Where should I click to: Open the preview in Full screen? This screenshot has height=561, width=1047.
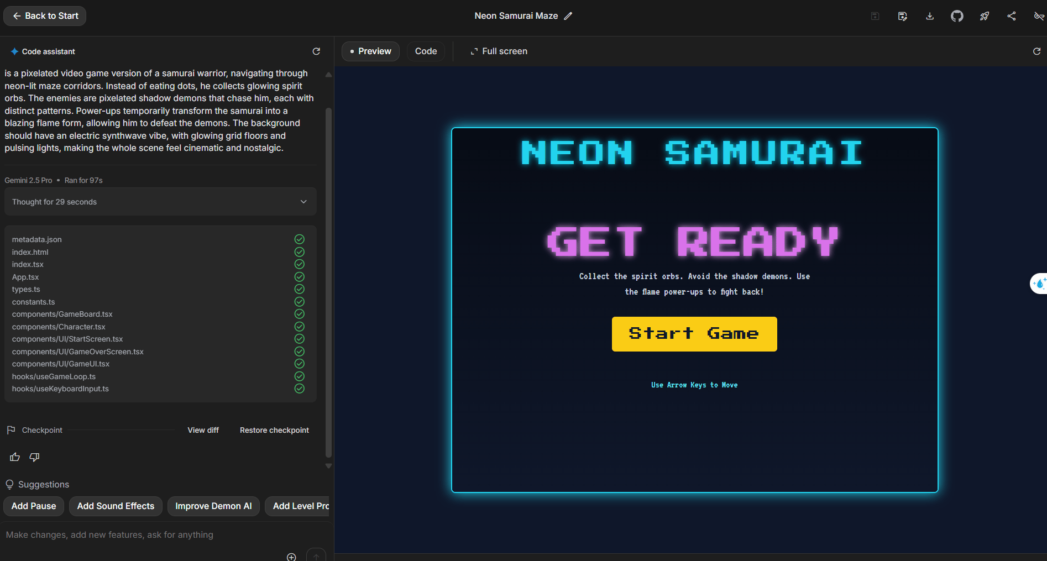pyautogui.click(x=499, y=51)
